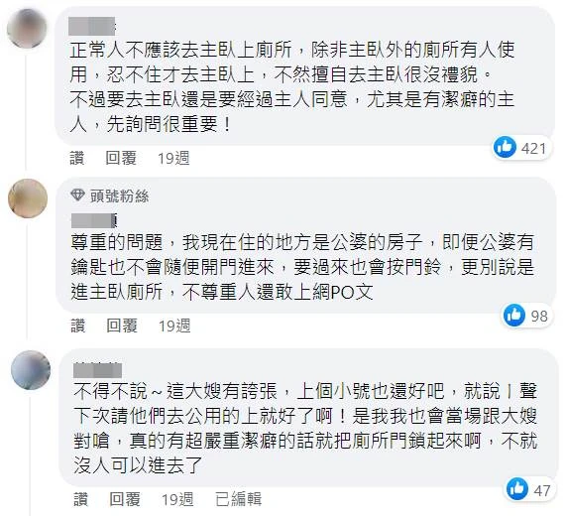Open the third commenter's blurred name
The width and height of the screenshot is (566, 522).
click(97, 371)
